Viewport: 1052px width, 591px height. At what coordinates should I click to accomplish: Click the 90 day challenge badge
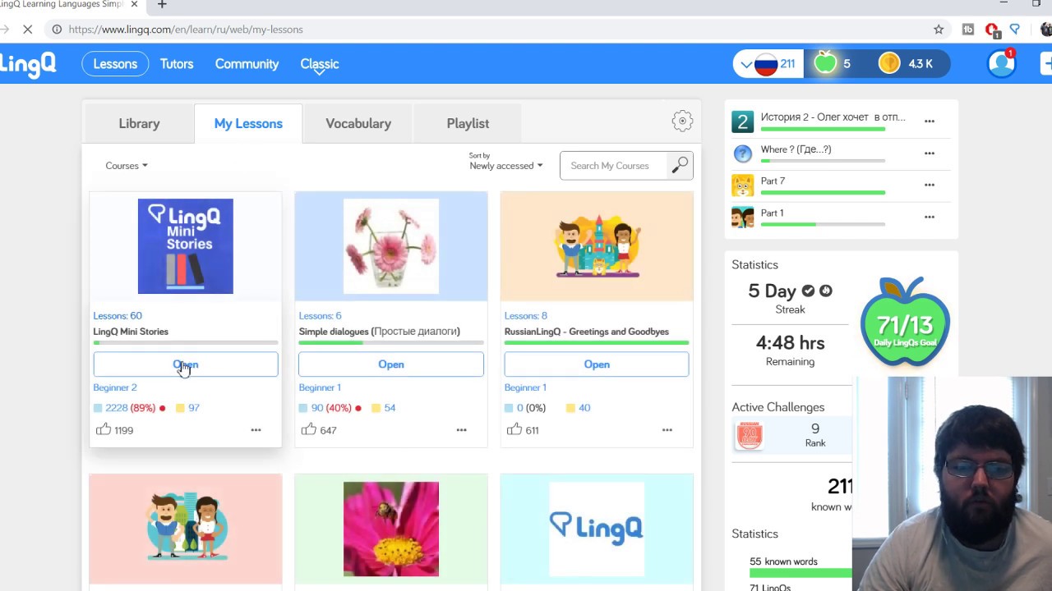tap(749, 435)
